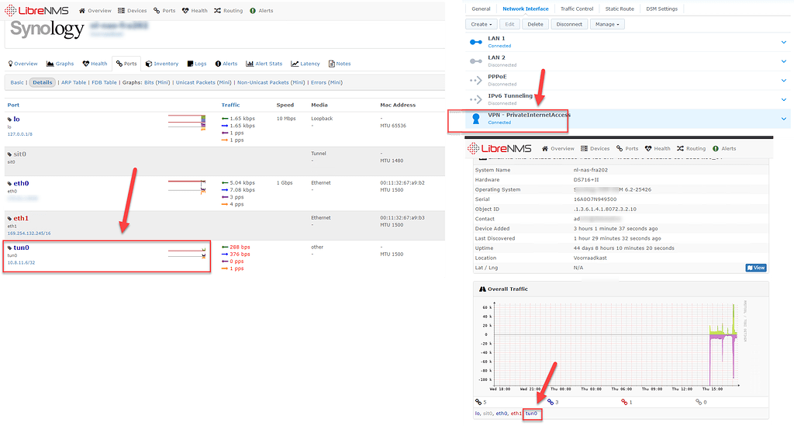The width and height of the screenshot is (794, 426).
Task: Open Alerts menu in left LibreNMS navbar
Action: [261, 11]
